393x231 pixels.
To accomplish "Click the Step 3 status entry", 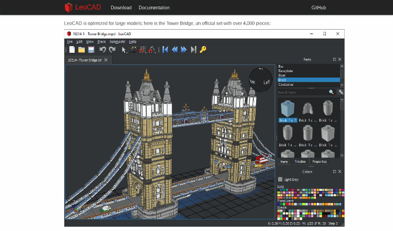I will 333,223.
